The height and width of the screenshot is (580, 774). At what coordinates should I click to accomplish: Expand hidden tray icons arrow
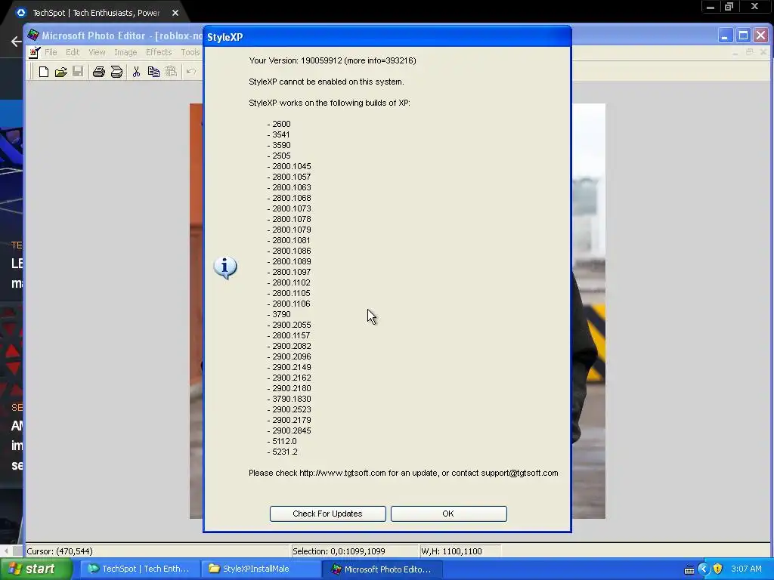click(x=704, y=569)
